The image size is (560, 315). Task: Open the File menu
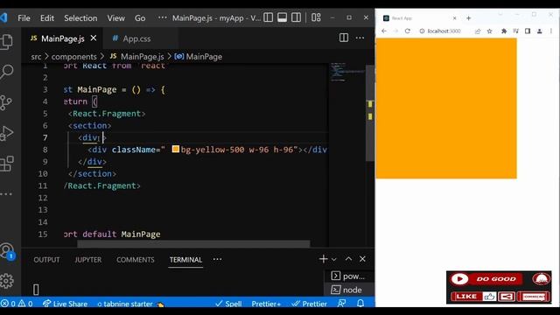click(24, 17)
